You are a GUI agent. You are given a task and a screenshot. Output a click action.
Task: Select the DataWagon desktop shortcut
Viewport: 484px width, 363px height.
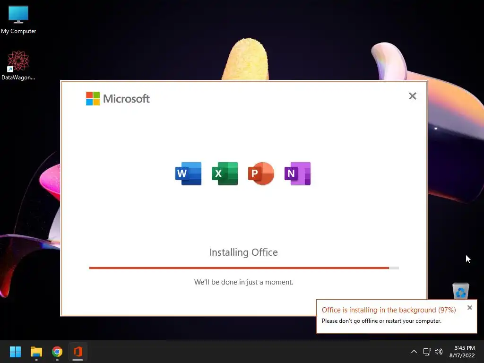pos(18,66)
